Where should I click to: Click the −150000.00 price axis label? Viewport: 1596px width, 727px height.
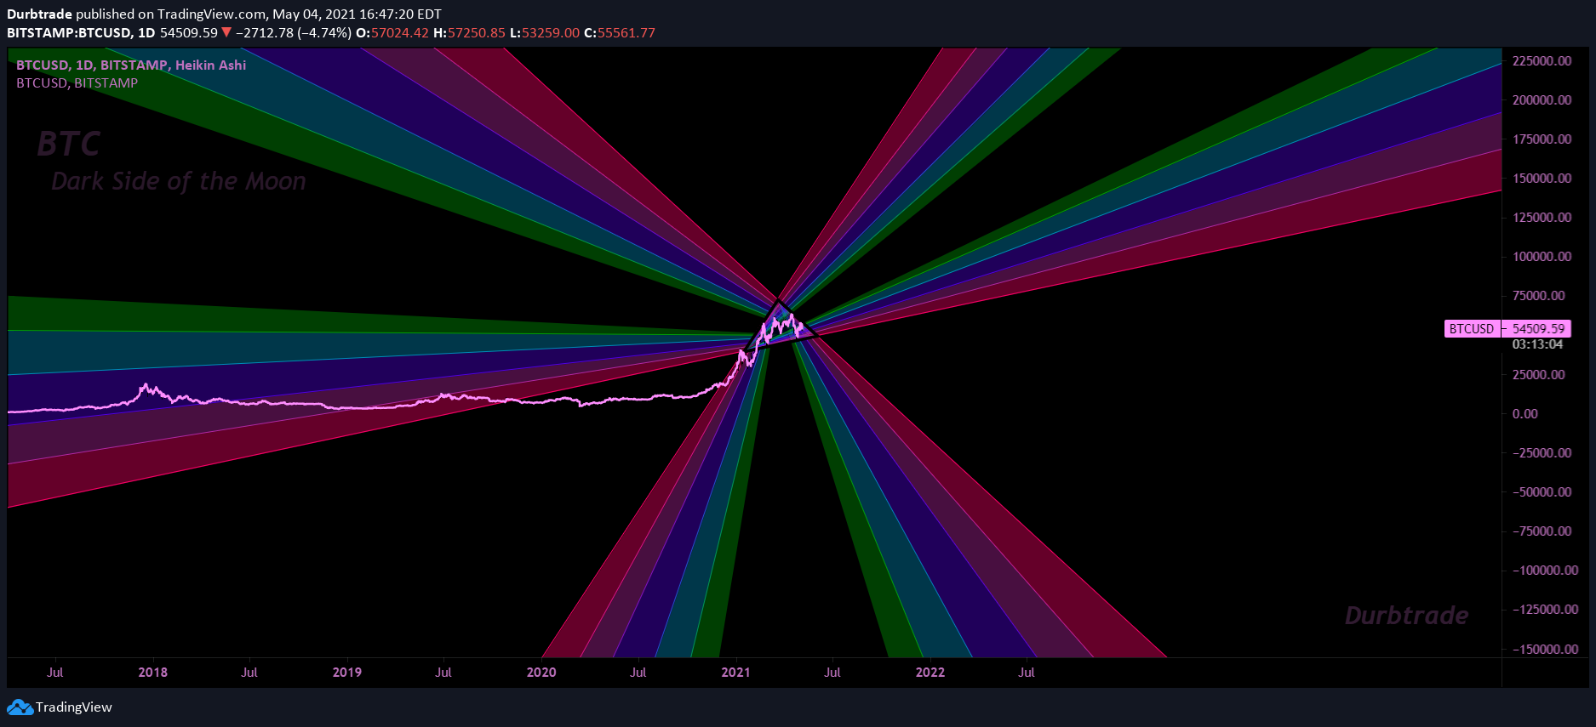(x=1545, y=650)
